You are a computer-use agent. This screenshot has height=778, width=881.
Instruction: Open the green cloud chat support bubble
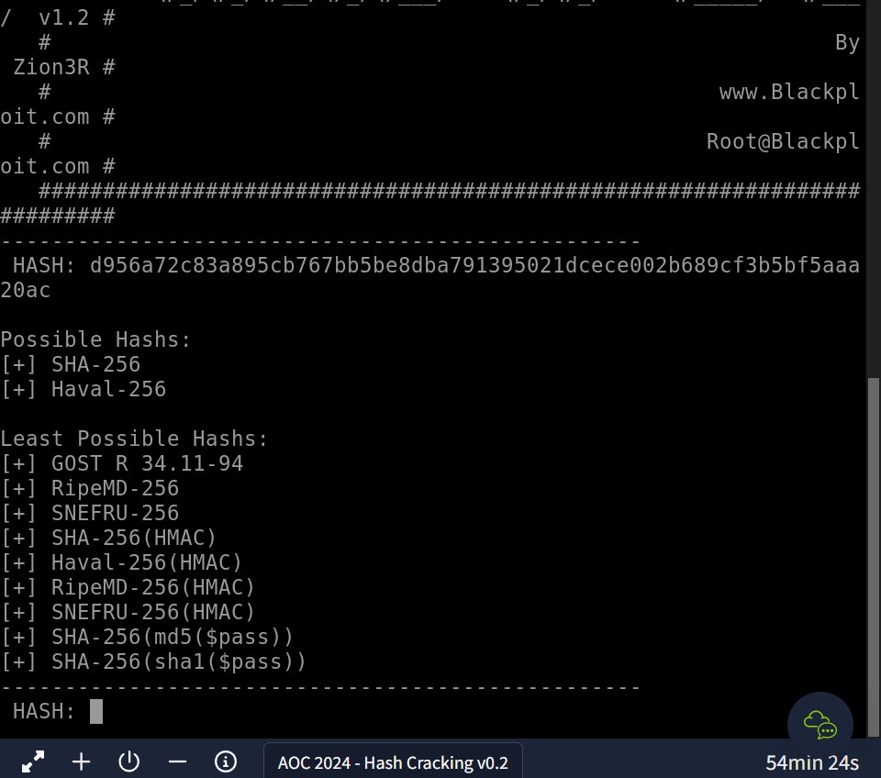click(x=820, y=725)
